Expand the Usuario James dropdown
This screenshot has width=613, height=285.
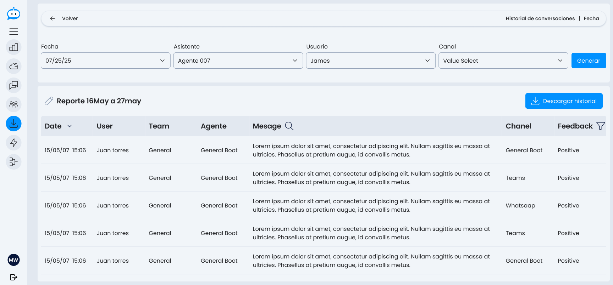(371, 61)
